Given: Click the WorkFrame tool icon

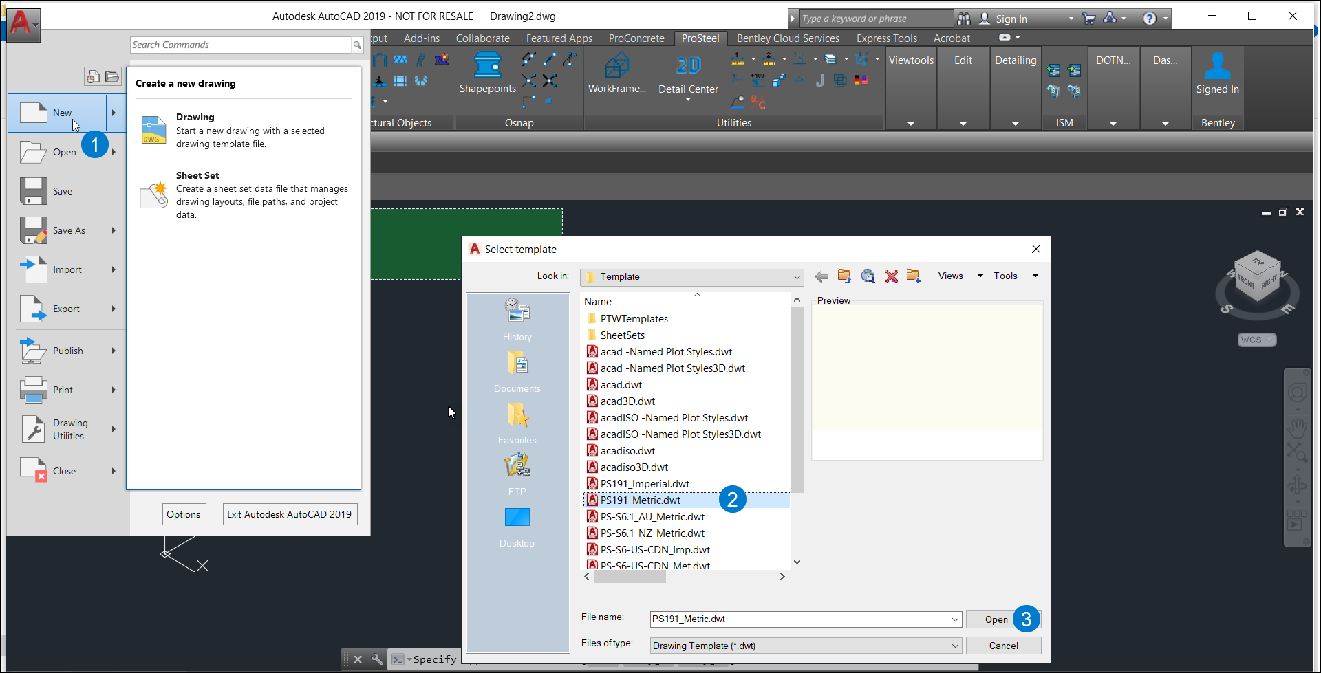Looking at the screenshot, I should 617,66.
